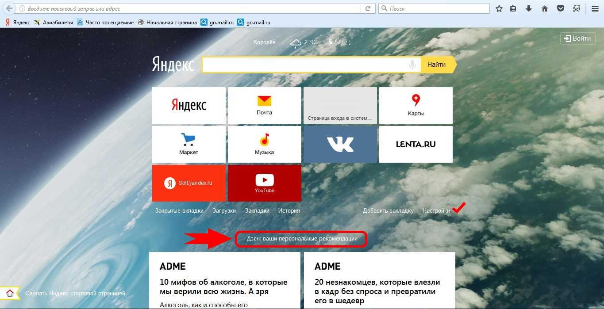Open the bookmarks list icon

point(513,8)
